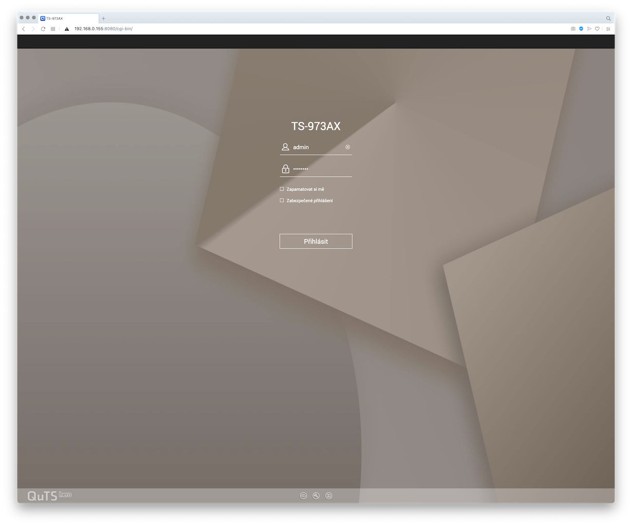
Task: Open the send (paper plane) icon in the address bar
Action: (589, 29)
